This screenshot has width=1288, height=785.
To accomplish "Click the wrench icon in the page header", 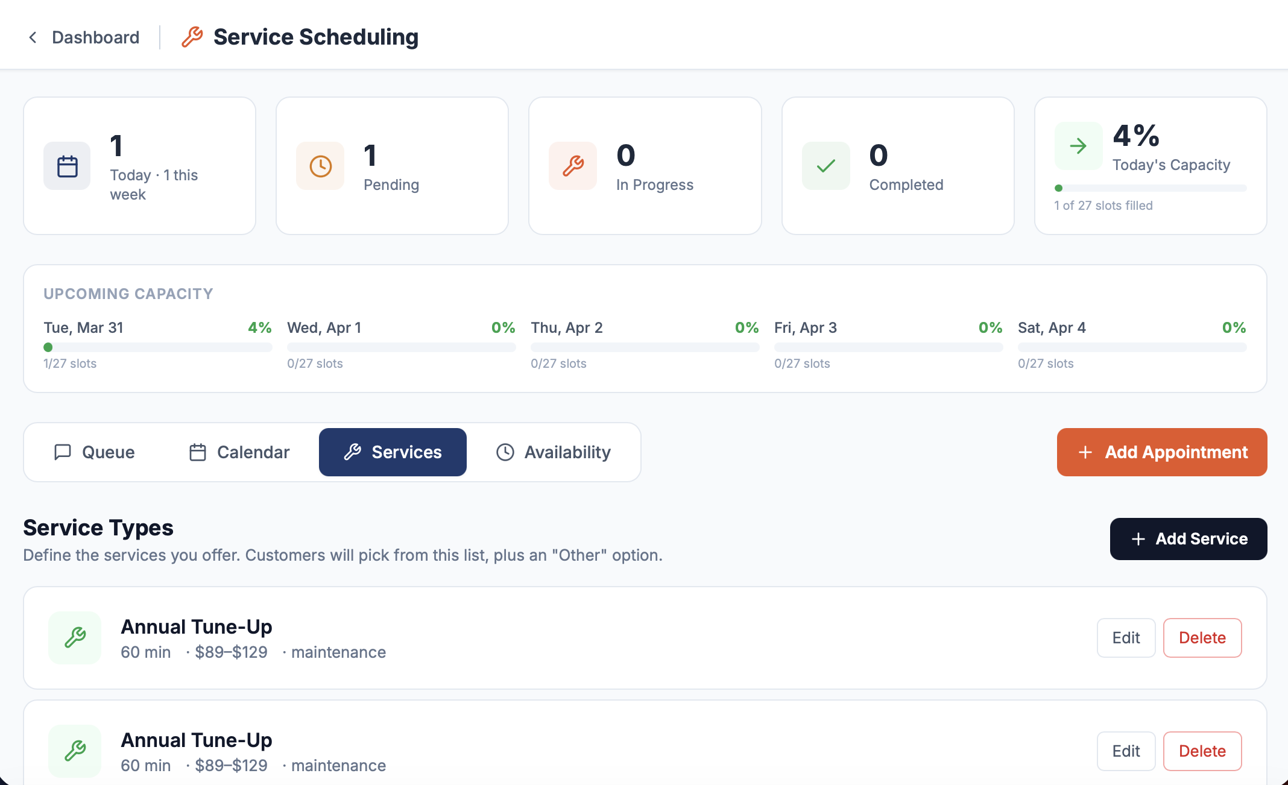I will (191, 37).
